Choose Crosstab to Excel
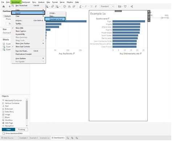Image resolution: width=172 pixels, height=141 pixels. (55, 19)
